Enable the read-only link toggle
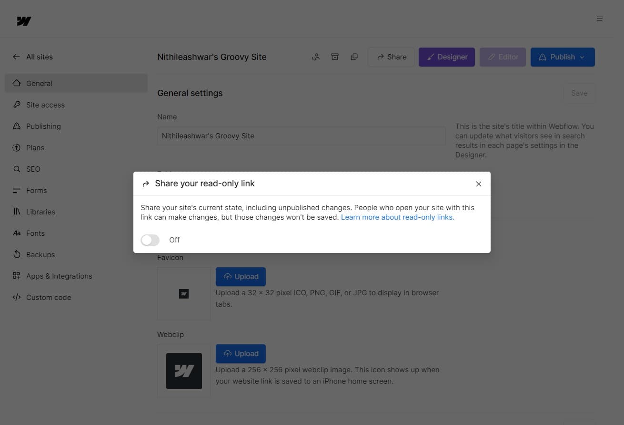This screenshot has width=624, height=425. (x=150, y=240)
